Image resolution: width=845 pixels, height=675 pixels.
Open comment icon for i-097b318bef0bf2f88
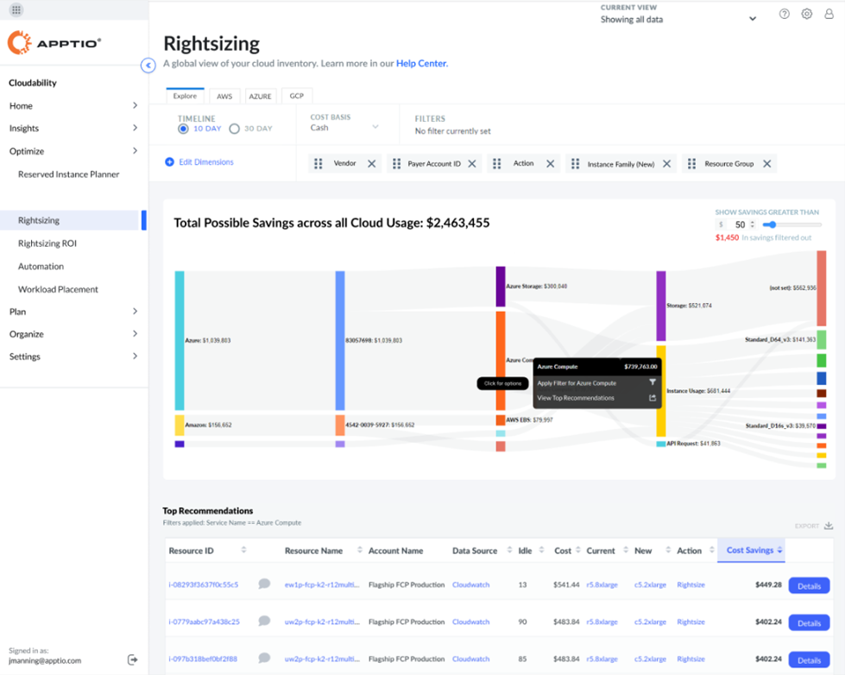click(x=264, y=659)
